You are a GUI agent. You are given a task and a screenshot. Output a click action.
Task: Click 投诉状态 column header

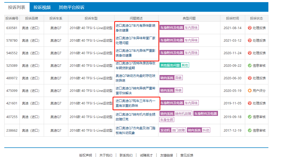pos(257,18)
